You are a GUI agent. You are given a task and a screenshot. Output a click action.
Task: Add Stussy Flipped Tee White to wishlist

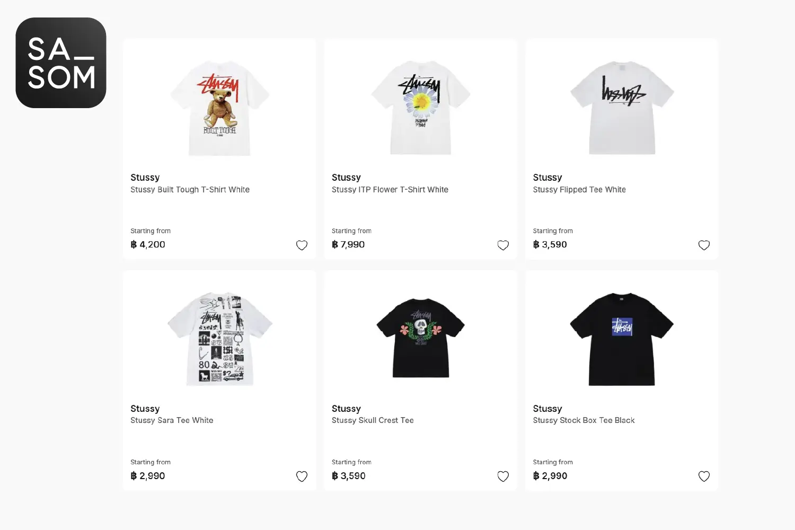(x=704, y=245)
